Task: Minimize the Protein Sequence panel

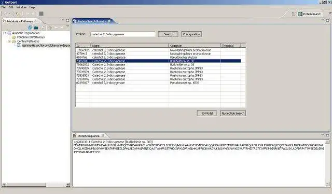Action: point(323,134)
